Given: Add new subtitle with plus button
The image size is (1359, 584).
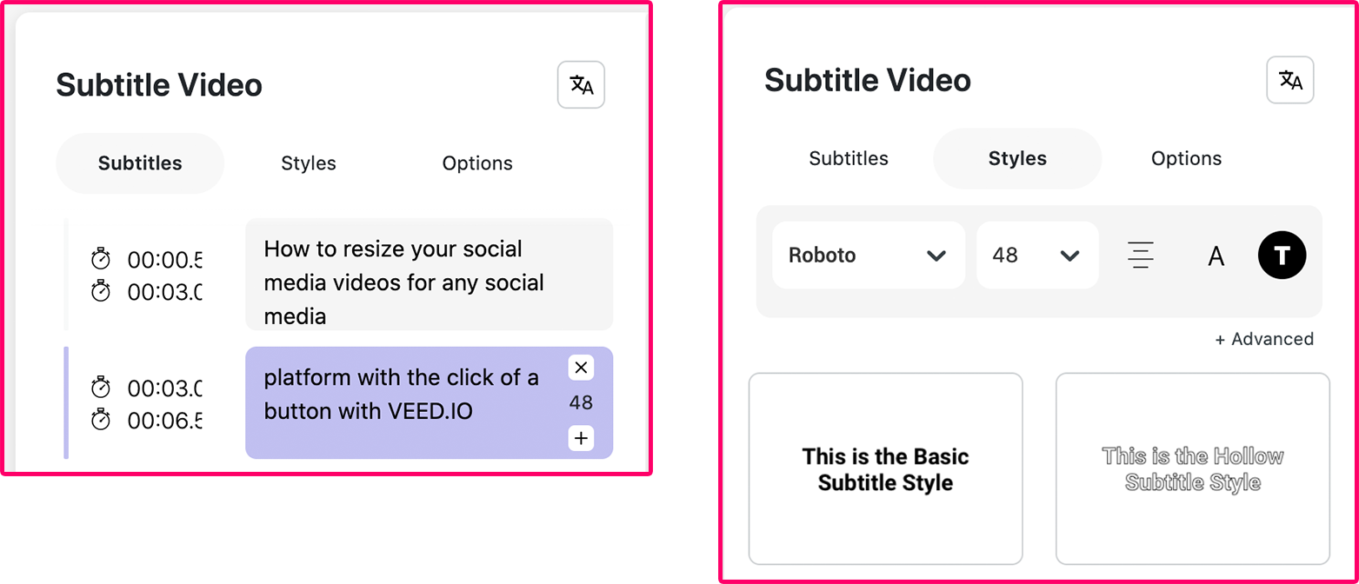Looking at the screenshot, I should pos(582,438).
